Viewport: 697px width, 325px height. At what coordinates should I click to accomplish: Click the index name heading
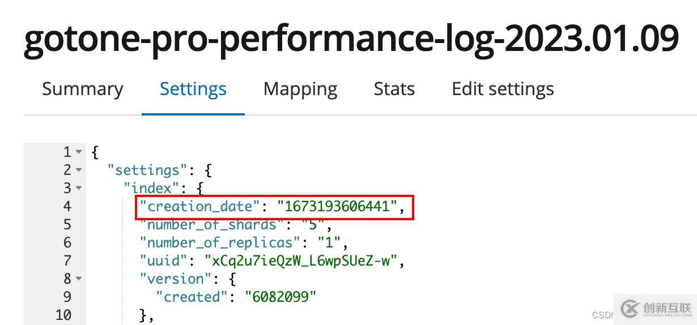[x=351, y=39]
